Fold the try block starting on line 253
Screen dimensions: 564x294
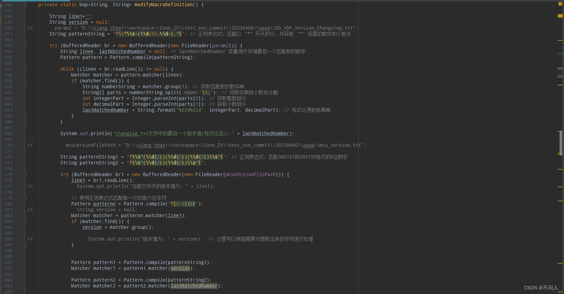[25, 46]
